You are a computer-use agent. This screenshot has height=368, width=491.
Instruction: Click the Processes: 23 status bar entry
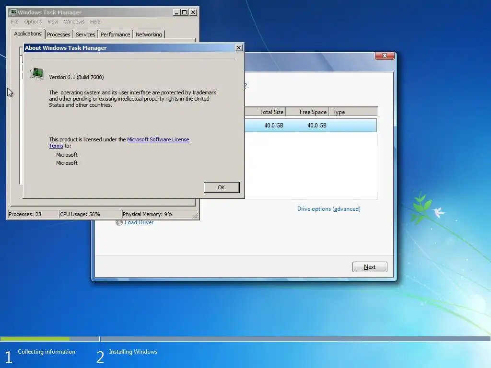pyautogui.click(x=33, y=214)
